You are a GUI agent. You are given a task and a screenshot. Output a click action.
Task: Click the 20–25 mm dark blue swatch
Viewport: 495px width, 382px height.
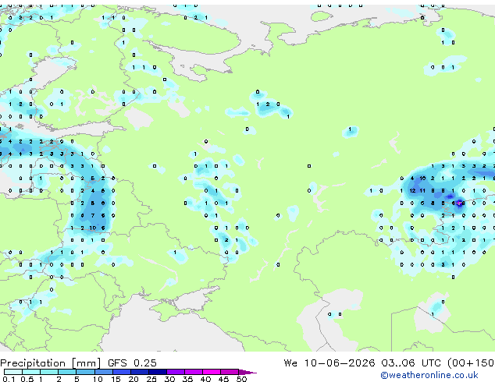140,372
